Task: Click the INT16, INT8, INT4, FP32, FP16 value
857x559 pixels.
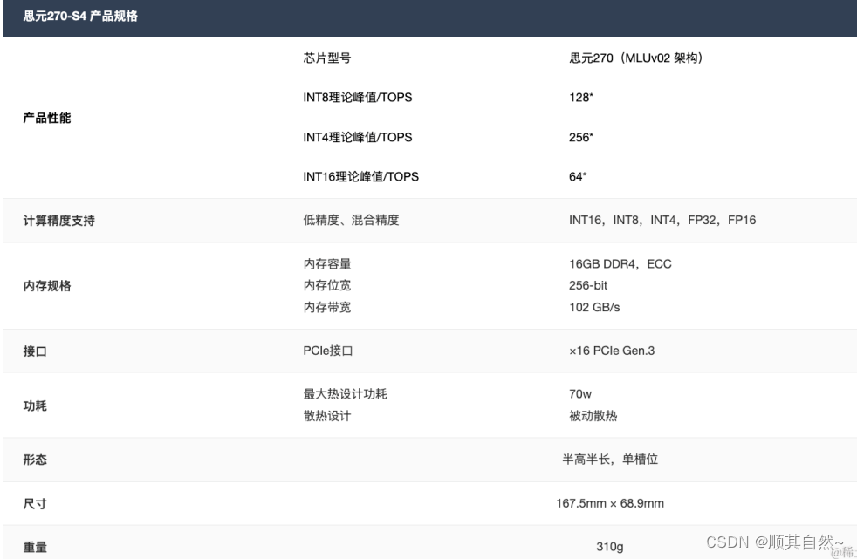Action: point(662,220)
